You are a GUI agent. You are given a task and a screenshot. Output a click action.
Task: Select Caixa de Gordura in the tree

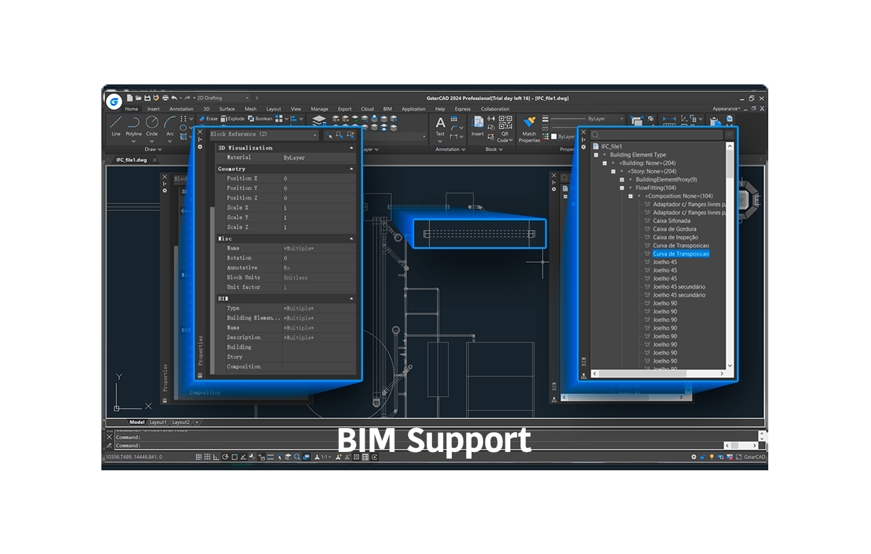[674, 229]
